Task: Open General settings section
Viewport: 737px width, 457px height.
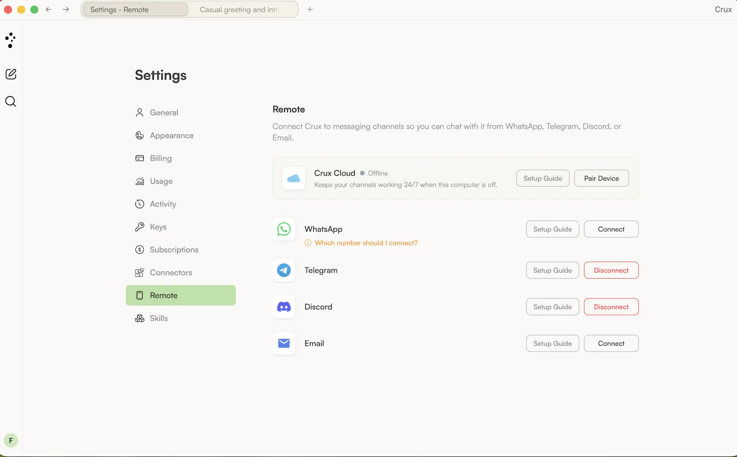Action: click(181, 113)
